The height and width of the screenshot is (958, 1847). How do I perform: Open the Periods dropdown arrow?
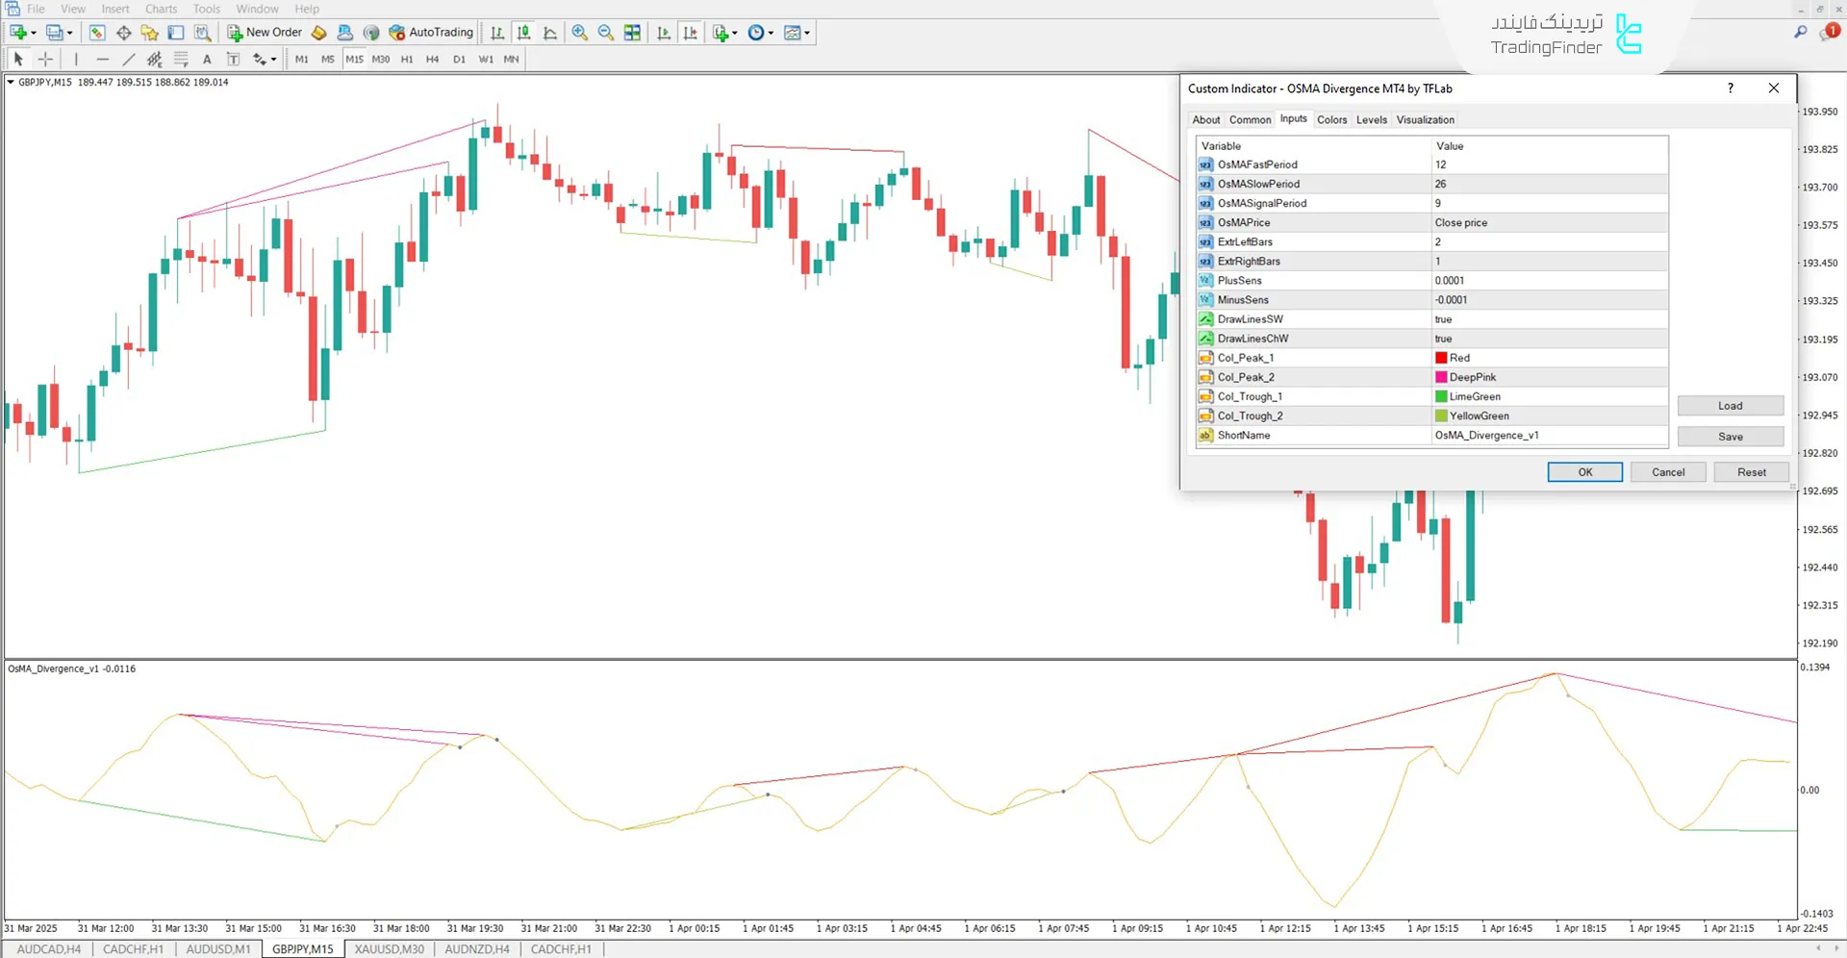tap(770, 32)
